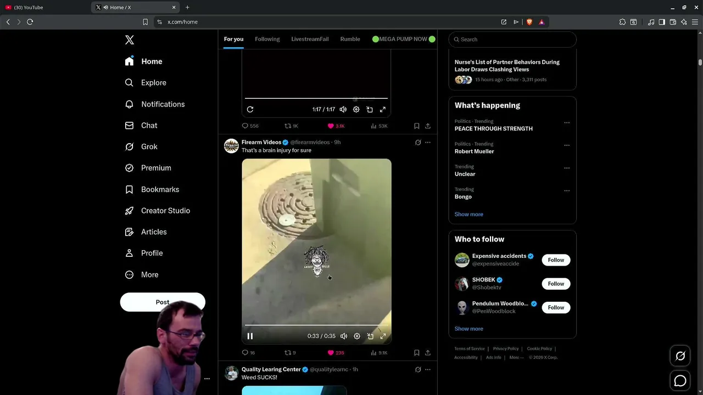Seek the Firearm Videos clip progress bar

(x=316, y=325)
